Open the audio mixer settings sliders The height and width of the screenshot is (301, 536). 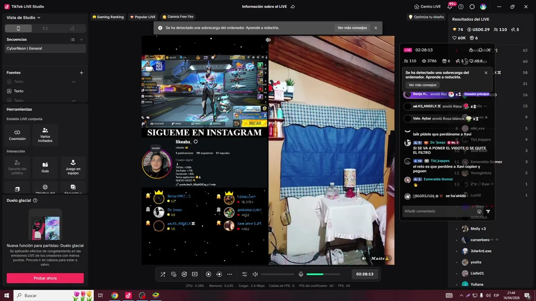(x=245, y=274)
